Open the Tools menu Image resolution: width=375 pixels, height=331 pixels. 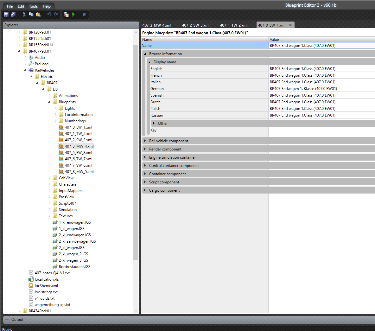(x=33, y=6)
